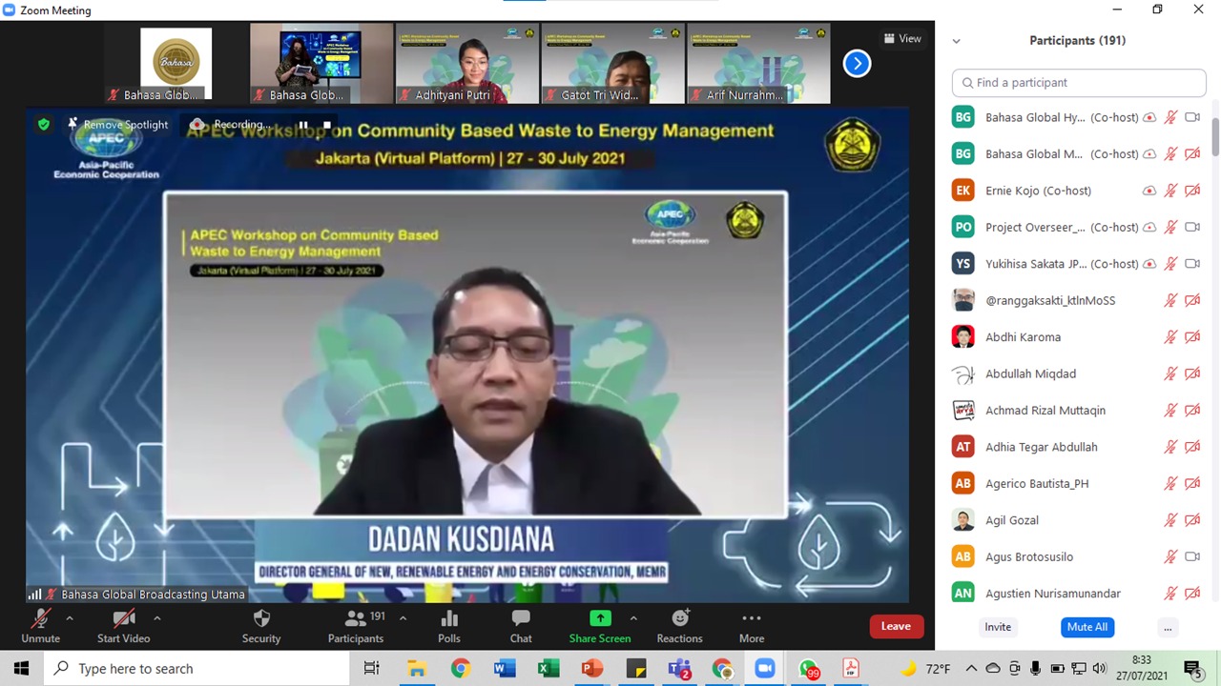Open the Security options

click(260, 626)
